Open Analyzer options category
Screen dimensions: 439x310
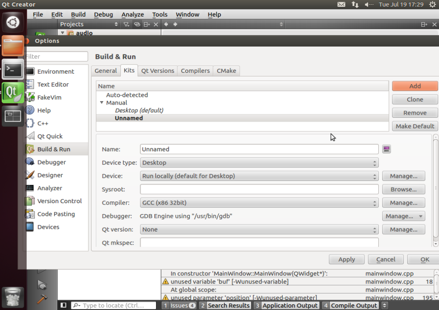point(56,188)
